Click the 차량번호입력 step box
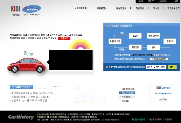The image size is (181, 123). (x=115, y=41)
